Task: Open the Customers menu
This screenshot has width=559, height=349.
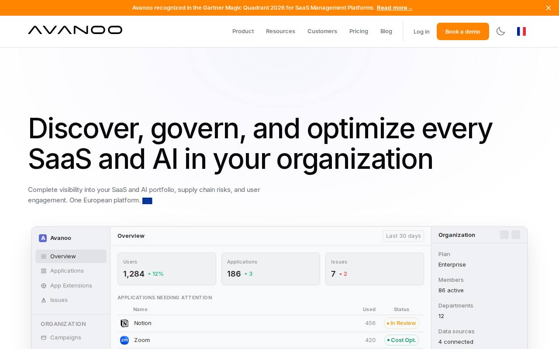Action: (x=322, y=31)
